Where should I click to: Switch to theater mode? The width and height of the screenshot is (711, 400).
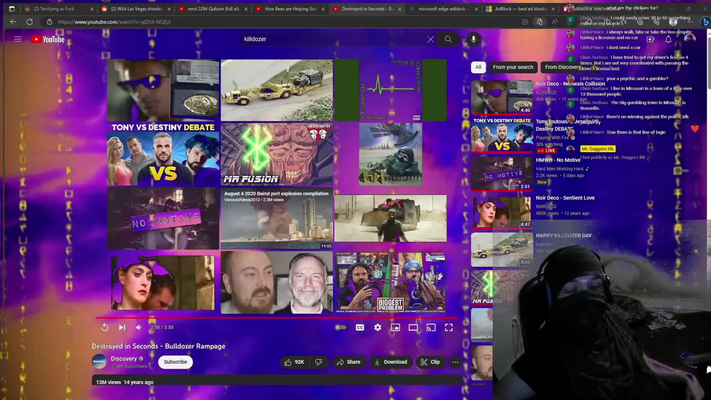point(413,328)
